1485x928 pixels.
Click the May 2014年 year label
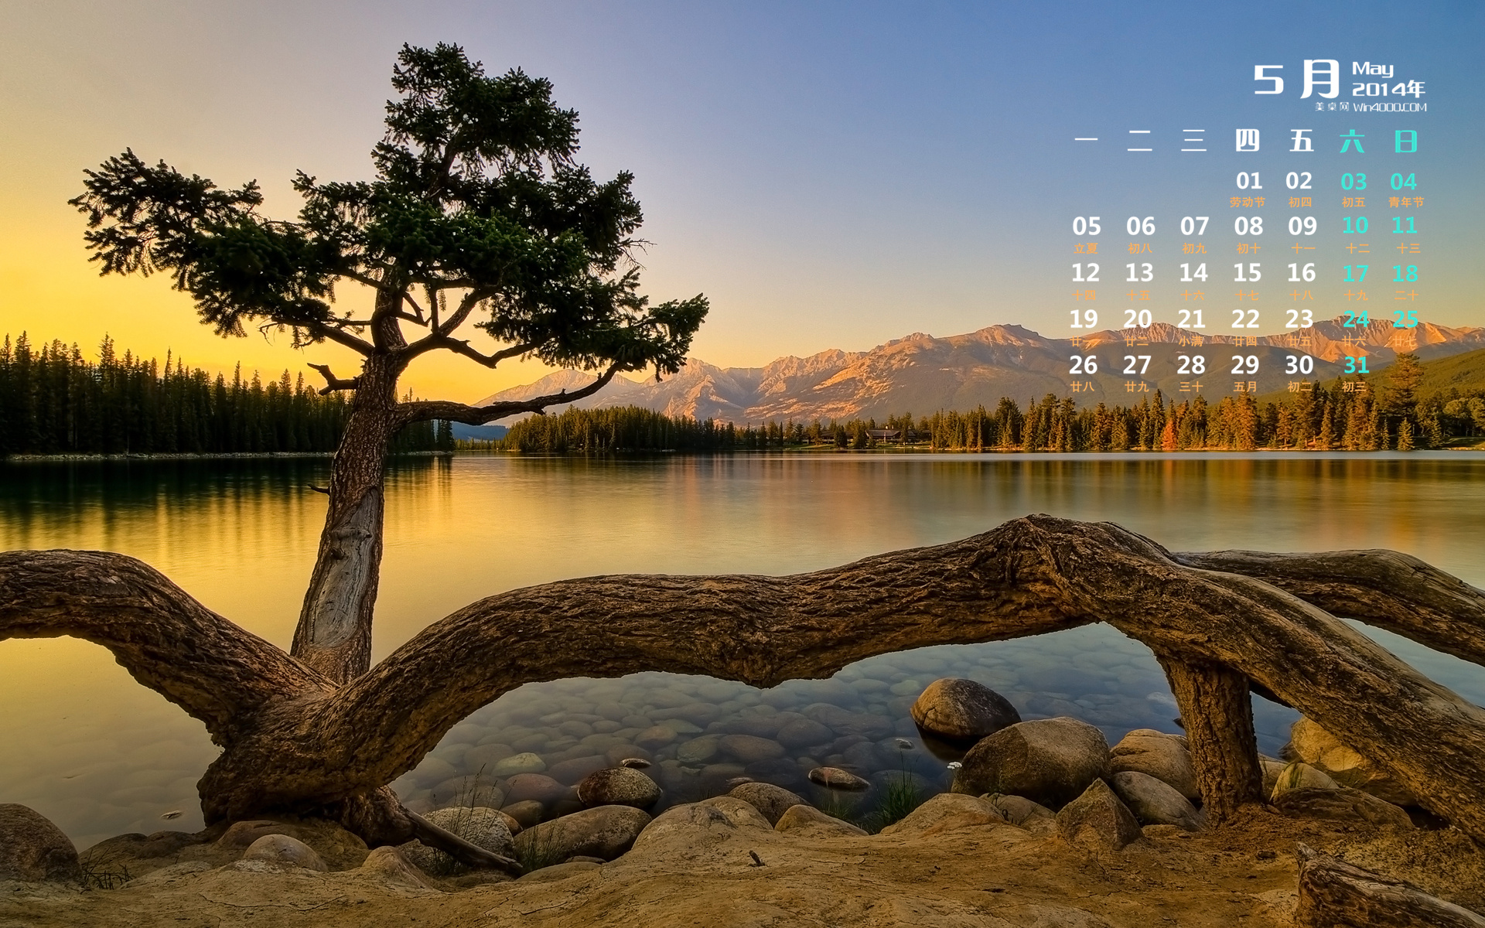tap(1388, 80)
